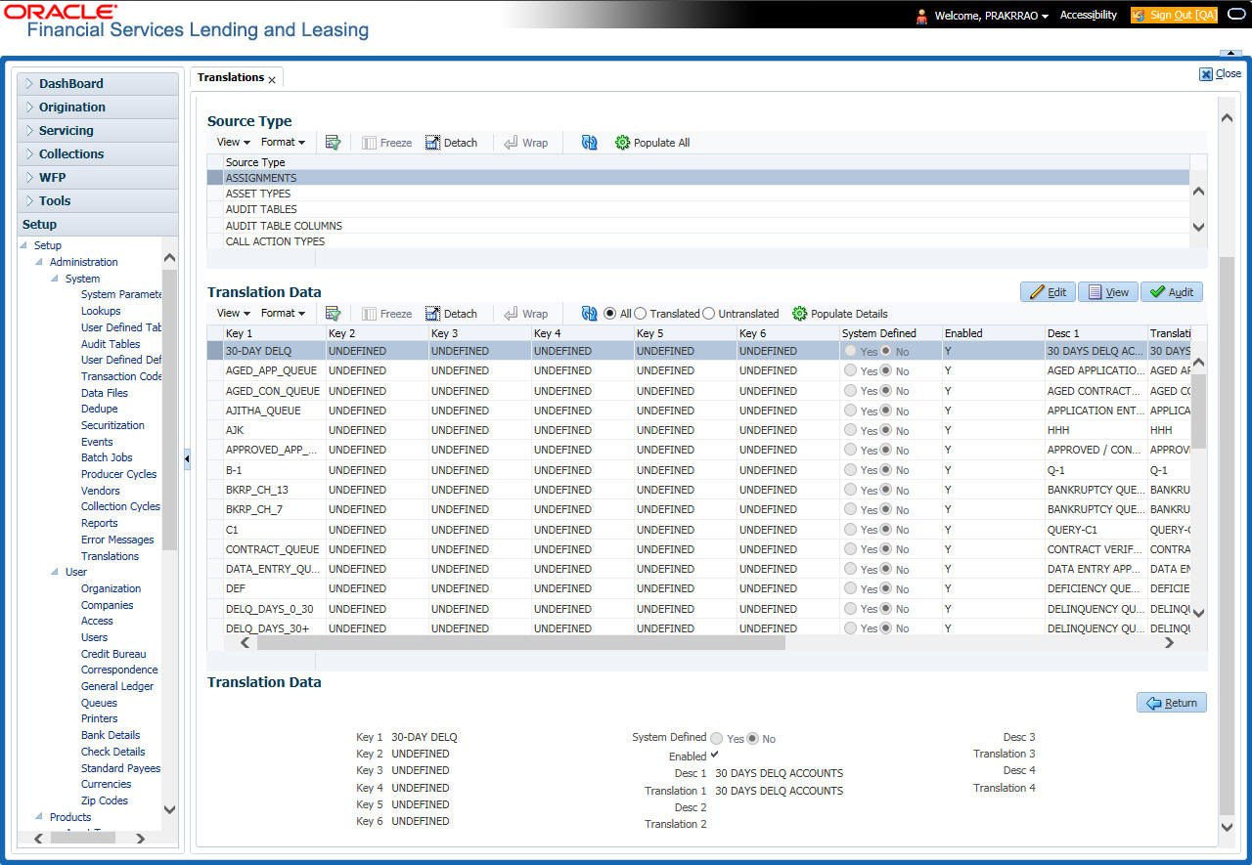Click refresh icon in Translation Data toolbar
Image resolution: width=1252 pixels, height=865 pixels.
589,314
